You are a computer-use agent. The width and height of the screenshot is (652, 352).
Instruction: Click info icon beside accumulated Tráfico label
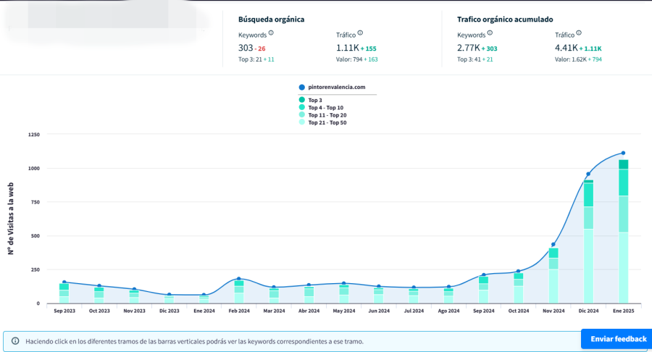(579, 33)
